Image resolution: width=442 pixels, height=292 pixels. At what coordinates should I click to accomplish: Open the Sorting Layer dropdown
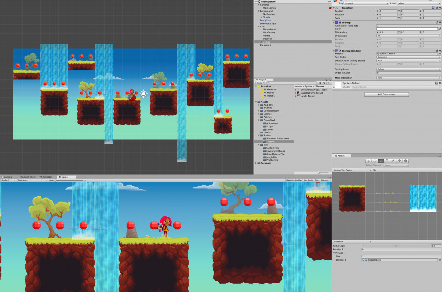[409, 69]
